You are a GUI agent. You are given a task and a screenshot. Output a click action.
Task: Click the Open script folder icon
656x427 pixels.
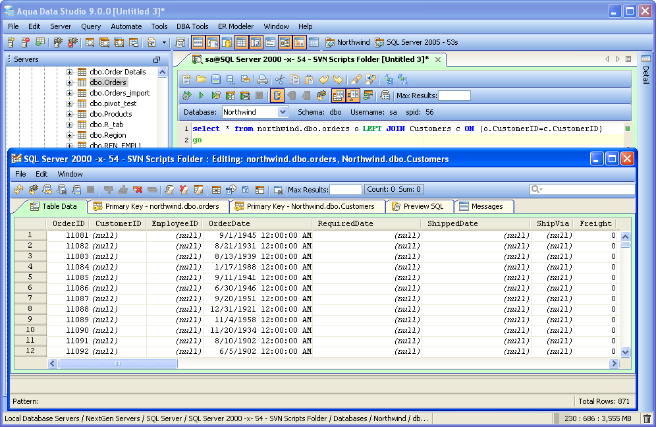tap(202, 80)
